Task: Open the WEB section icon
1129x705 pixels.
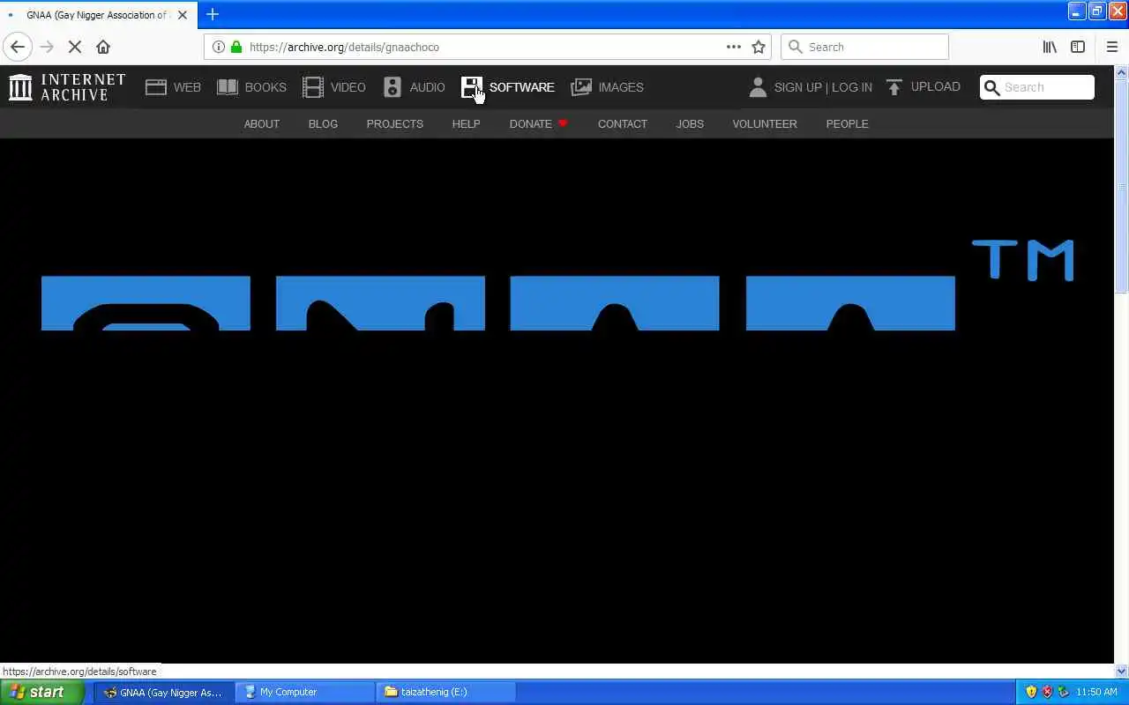Action: [x=156, y=87]
